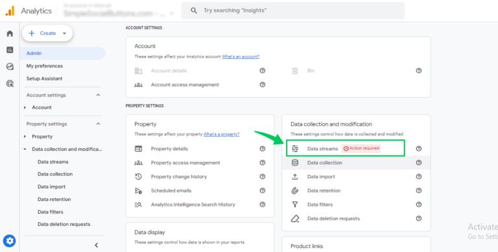
Task: Open the What's a property link
Action: pos(221,134)
